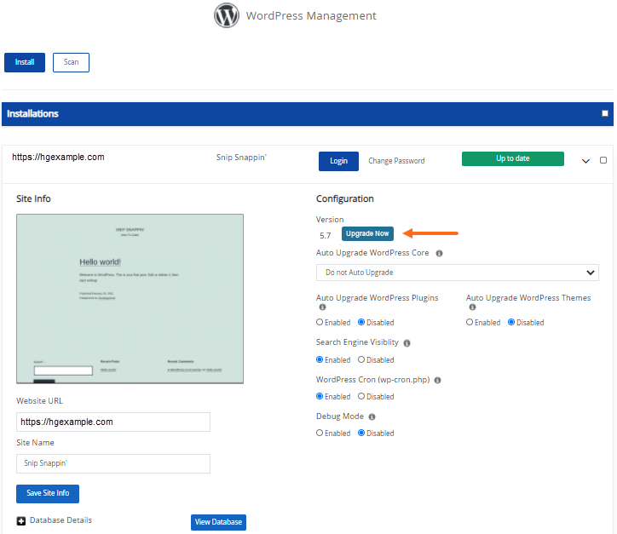Tick the checkbox in the Installations header

605,113
